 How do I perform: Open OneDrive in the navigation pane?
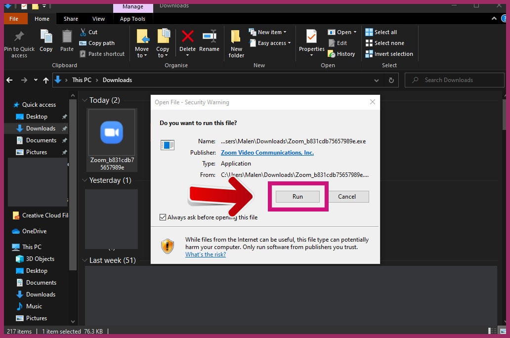point(29,231)
